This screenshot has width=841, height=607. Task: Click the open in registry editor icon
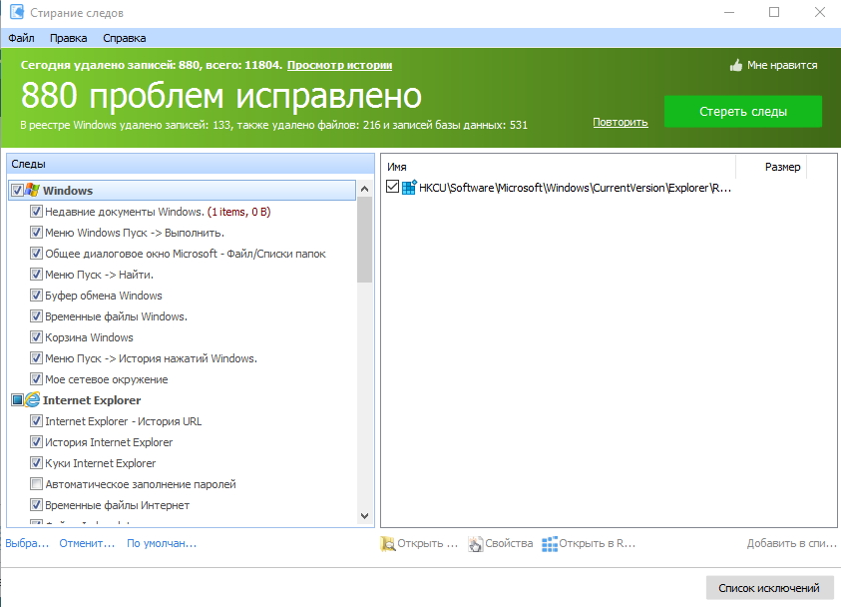pyautogui.click(x=550, y=544)
